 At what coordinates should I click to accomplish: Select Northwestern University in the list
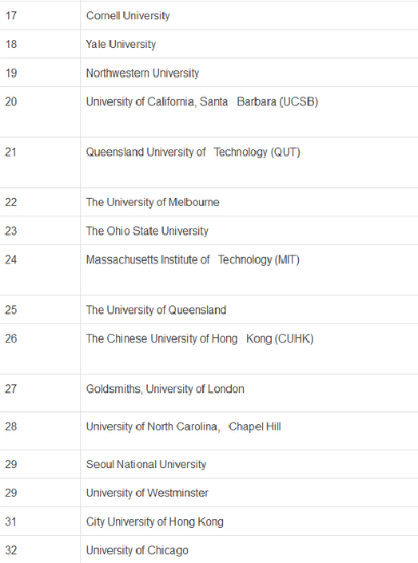142,73
